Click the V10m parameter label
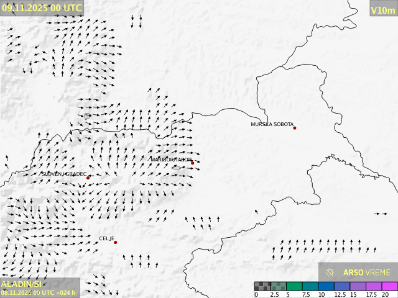 click(382, 10)
